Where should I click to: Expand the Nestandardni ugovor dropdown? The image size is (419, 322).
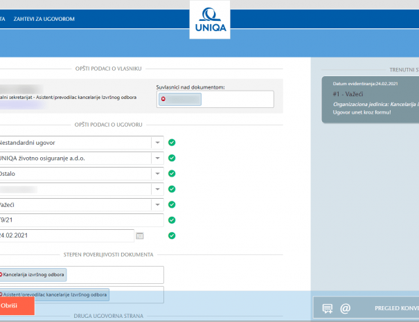tap(157, 143)
